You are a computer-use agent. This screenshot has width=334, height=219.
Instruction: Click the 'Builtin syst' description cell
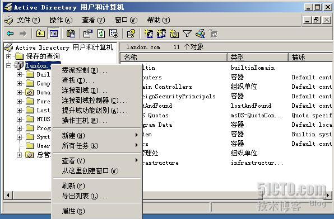click(312, 134)
